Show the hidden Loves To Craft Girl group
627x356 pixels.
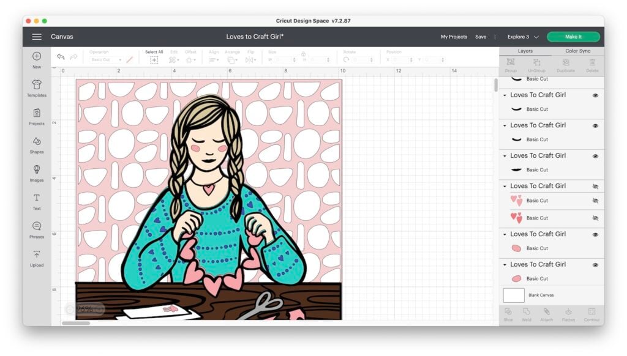[x=595, y=187]
